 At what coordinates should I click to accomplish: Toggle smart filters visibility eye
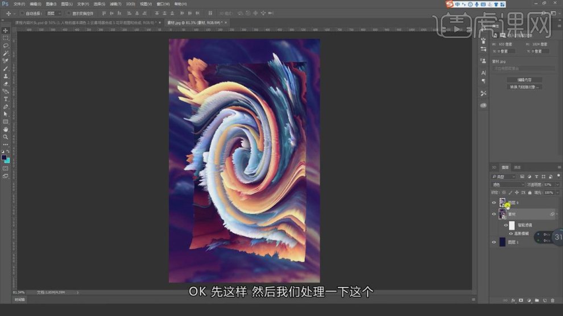[x=506, y=225]
